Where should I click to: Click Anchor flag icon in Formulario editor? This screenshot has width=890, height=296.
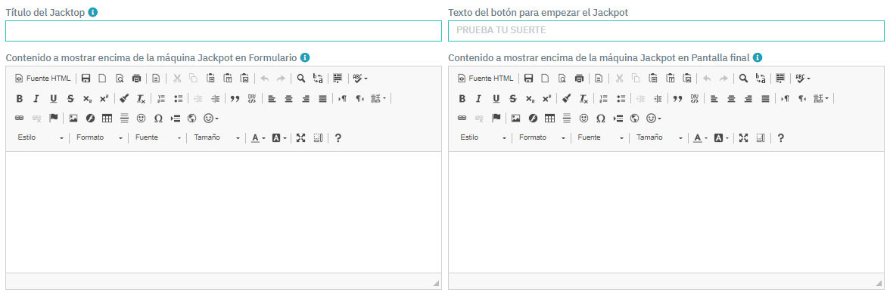pos(53,119)
